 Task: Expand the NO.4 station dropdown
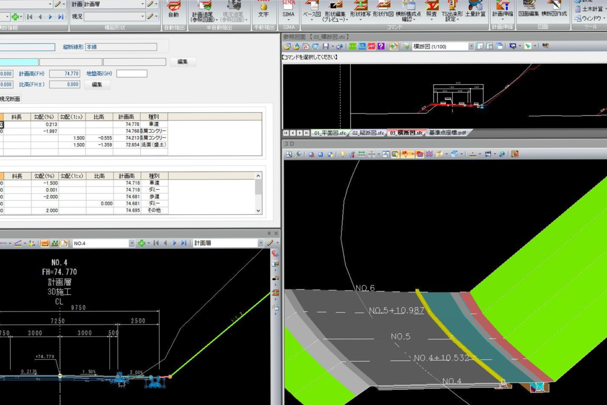pos(132,243)
